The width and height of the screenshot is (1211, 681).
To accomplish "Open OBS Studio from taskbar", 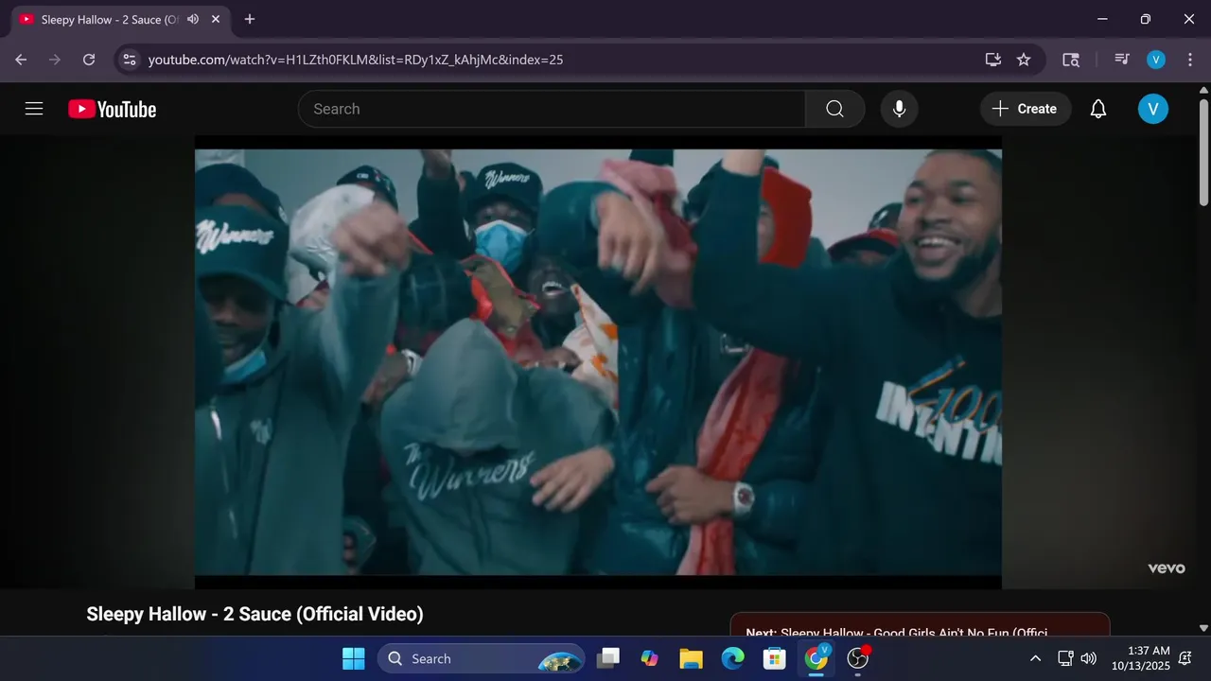I will pyautogui.click(x=858, y=658).
